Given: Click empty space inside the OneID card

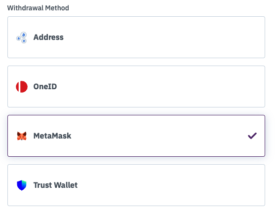Looking at the screenshot, I should pos(158,86).
